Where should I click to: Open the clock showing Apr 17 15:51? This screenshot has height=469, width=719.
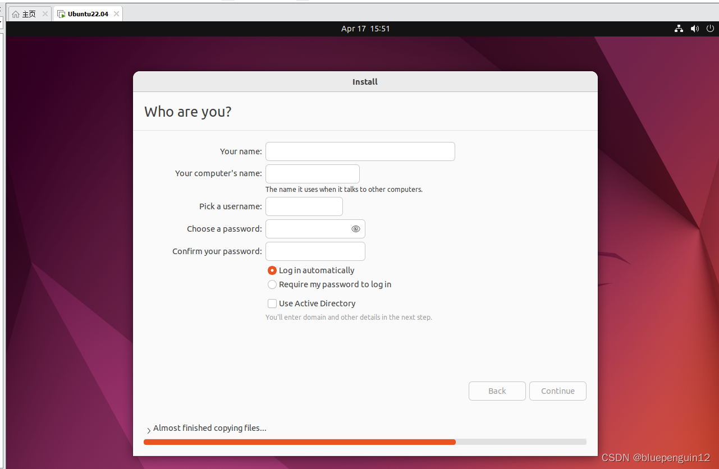365,29
